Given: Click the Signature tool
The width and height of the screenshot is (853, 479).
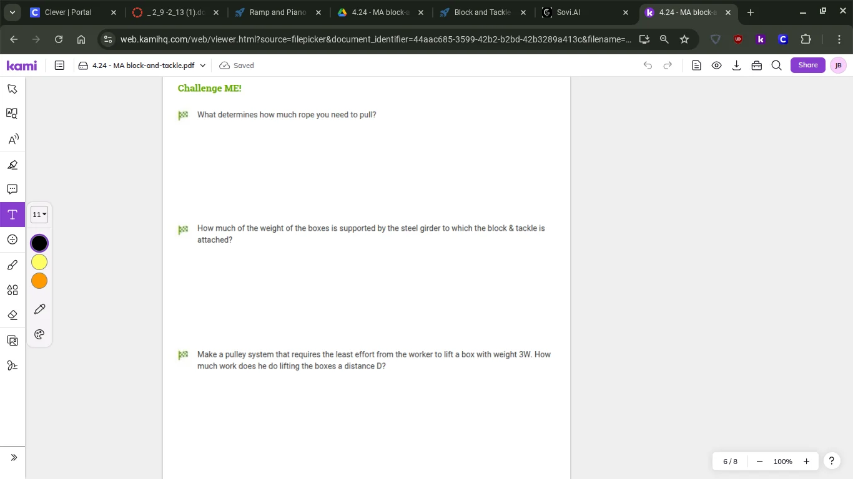Looking at the screenshot, I should 12,365.
